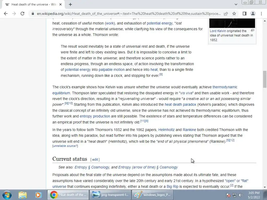Open 'Entropy (arrow of time) § Cosmology' link
This screenshot has height=200, width=267.
(148, 167)
